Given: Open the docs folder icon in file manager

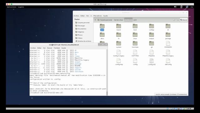Looking at the screenshot, I should [x=102, y=35].
